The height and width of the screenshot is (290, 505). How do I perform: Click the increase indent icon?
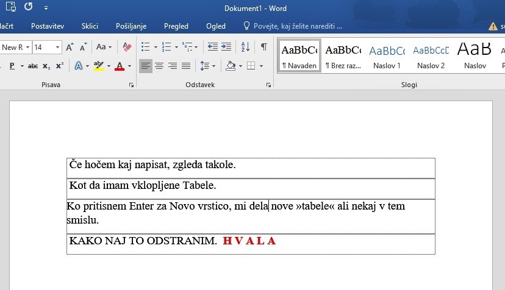[x=226, y=47]
